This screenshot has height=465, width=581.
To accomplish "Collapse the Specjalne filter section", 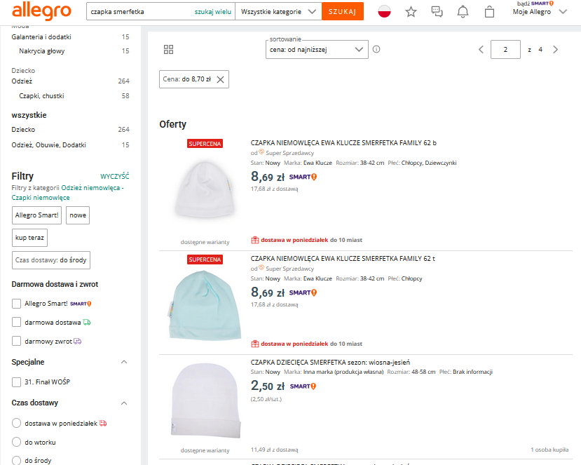I will tap(124, 362).
